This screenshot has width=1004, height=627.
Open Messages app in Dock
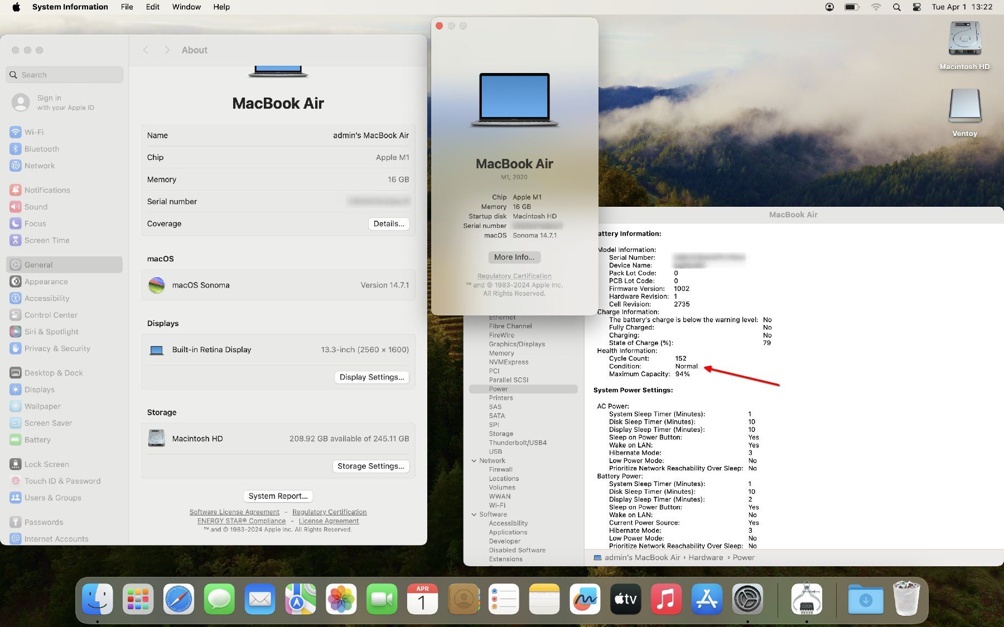click(219, 599)
